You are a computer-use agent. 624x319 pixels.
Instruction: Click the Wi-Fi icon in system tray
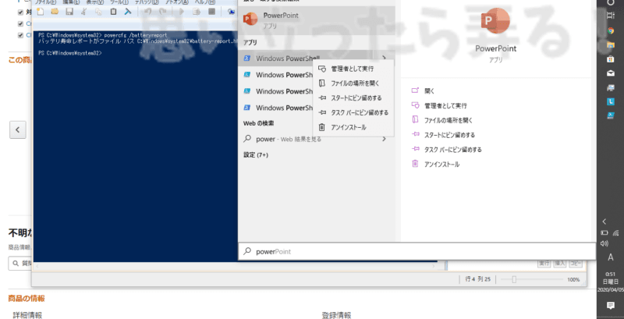pos(616,232)
